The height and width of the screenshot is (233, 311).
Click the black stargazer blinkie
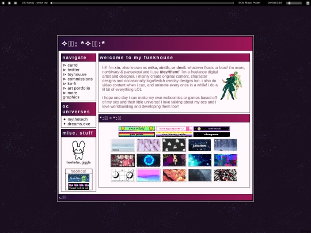click(211, 134)
